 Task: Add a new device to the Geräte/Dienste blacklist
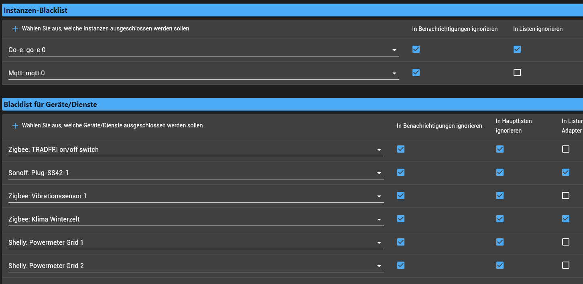point(15,126)
